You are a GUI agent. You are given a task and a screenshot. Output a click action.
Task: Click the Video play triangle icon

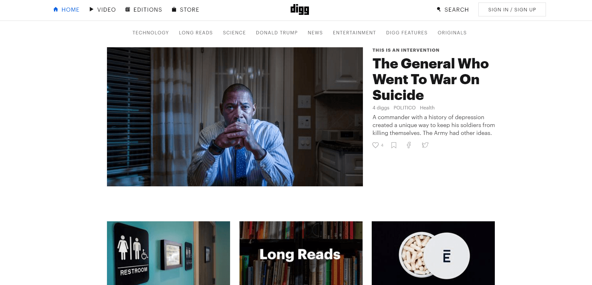tap(92, 9)
